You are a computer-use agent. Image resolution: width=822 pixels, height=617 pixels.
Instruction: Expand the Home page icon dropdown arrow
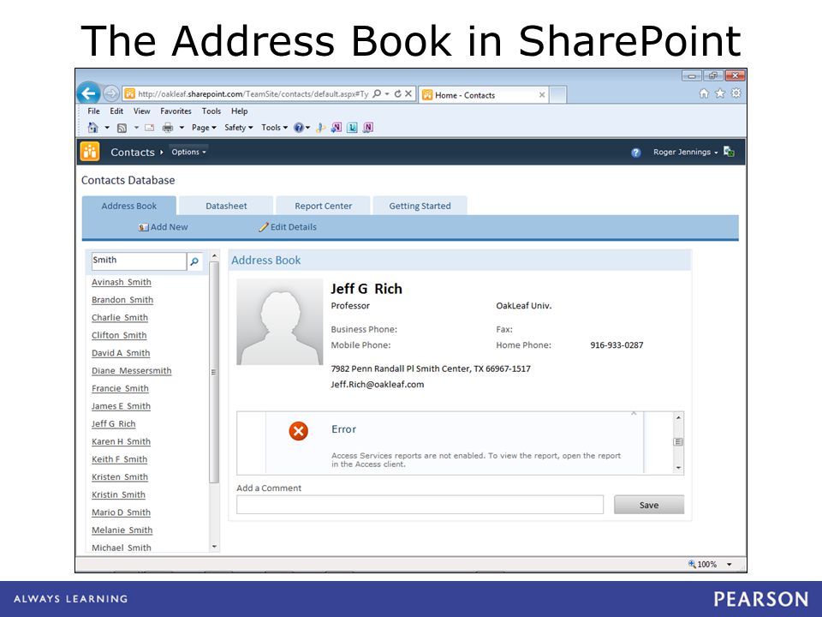107,128
